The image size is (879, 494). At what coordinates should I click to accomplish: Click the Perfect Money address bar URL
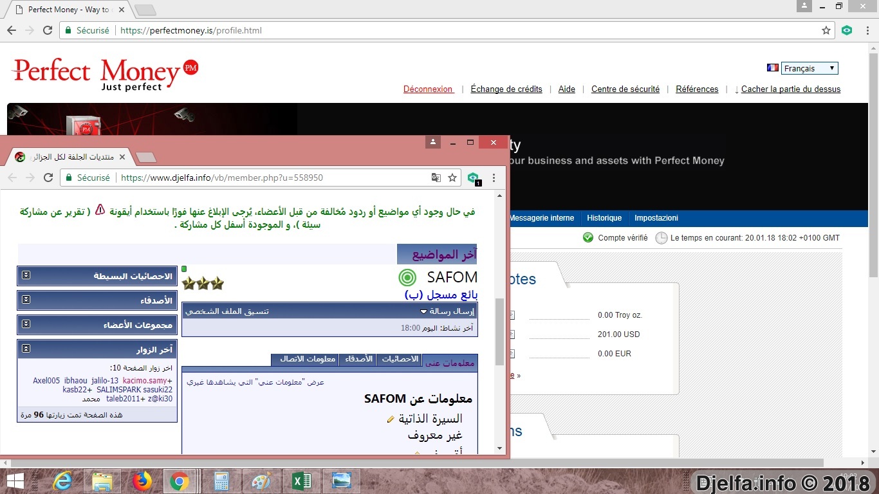191,30
